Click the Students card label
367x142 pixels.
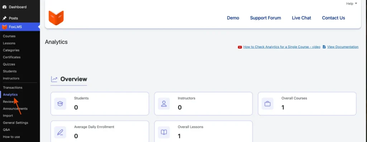(x=81, y=98)
